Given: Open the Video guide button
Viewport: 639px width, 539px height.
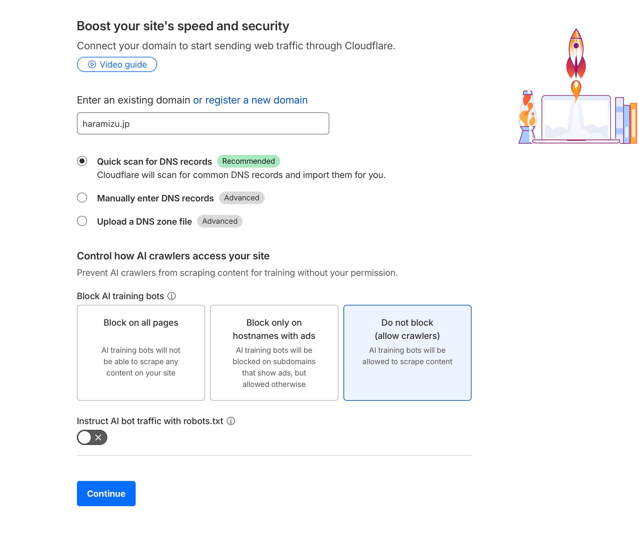Looking at the screenshot, I should coord(117,65).
